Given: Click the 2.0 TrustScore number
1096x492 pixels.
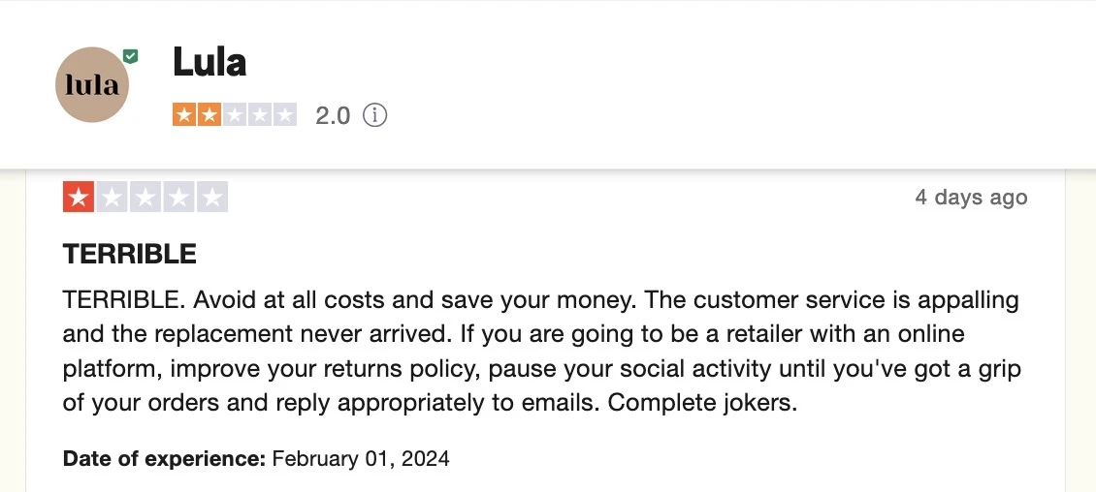Looking at the screenshot, I should pos(333,115).
